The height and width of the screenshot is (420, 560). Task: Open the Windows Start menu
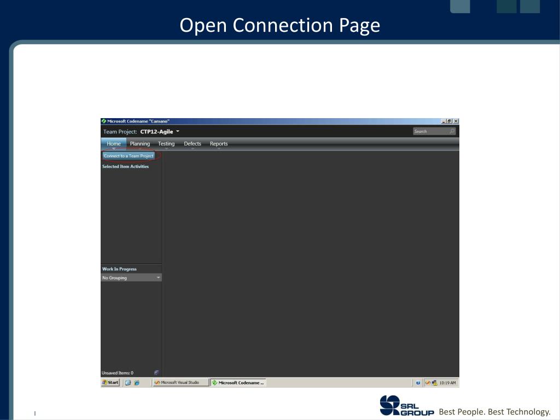click(x=110, y=382)
